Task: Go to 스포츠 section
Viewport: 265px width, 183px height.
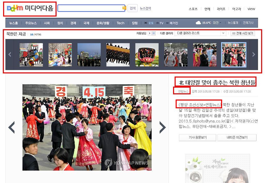Action: pos(193,9)
